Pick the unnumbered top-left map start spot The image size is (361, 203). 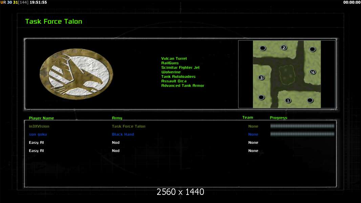tap(263, 48)
